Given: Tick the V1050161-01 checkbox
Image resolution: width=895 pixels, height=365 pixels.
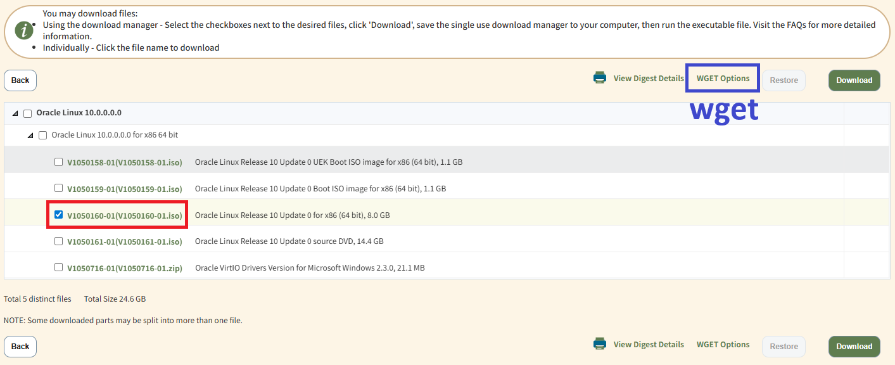Looking at the screenshot, I should 58,241.
